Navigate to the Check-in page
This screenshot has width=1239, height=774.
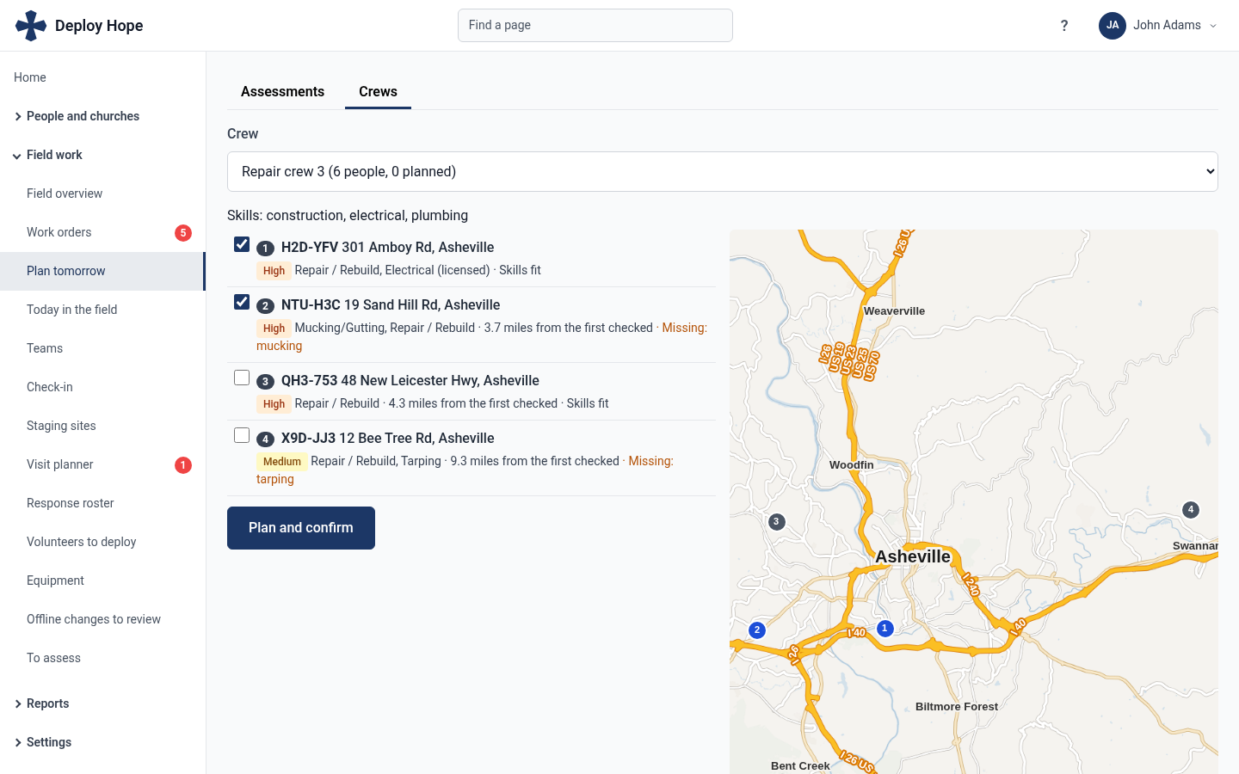pyautogui.click(x=103, y=387)
